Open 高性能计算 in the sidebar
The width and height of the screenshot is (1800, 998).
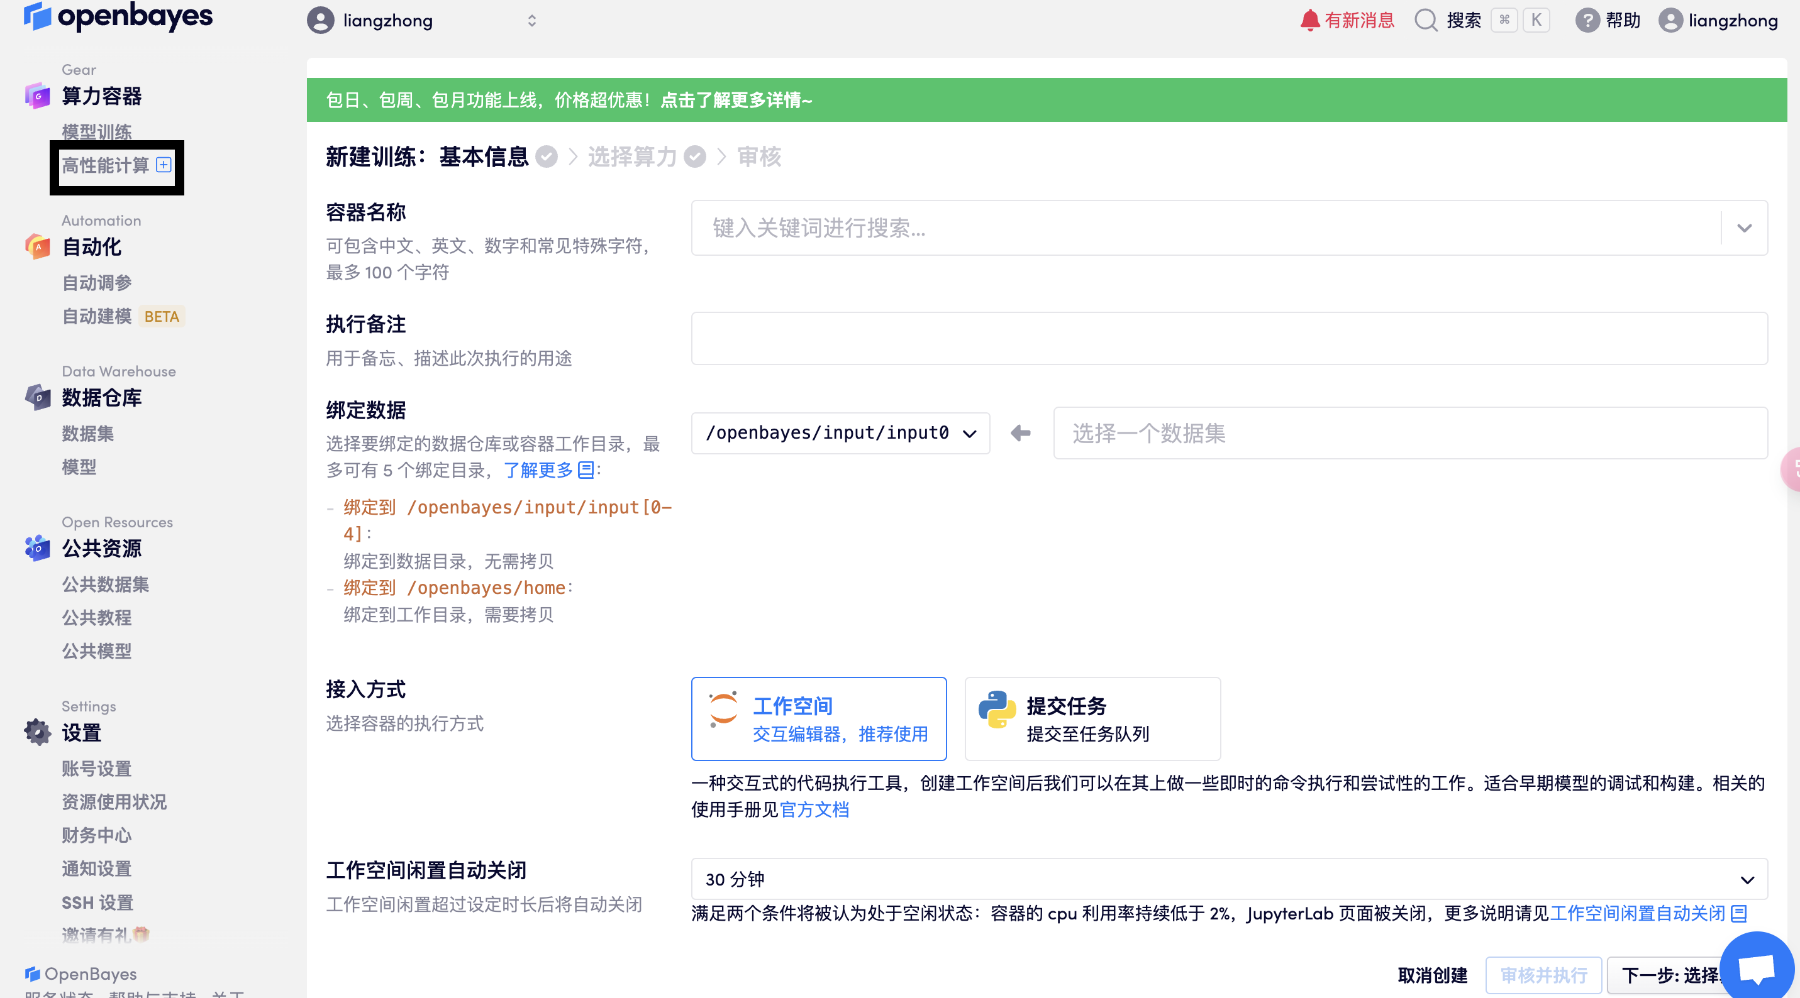106,165
